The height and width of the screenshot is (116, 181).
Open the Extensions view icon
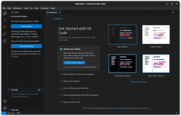5,41
